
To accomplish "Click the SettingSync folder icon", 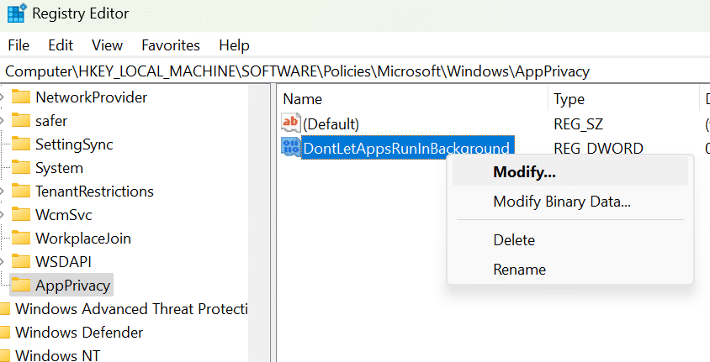I will (21, 144).
